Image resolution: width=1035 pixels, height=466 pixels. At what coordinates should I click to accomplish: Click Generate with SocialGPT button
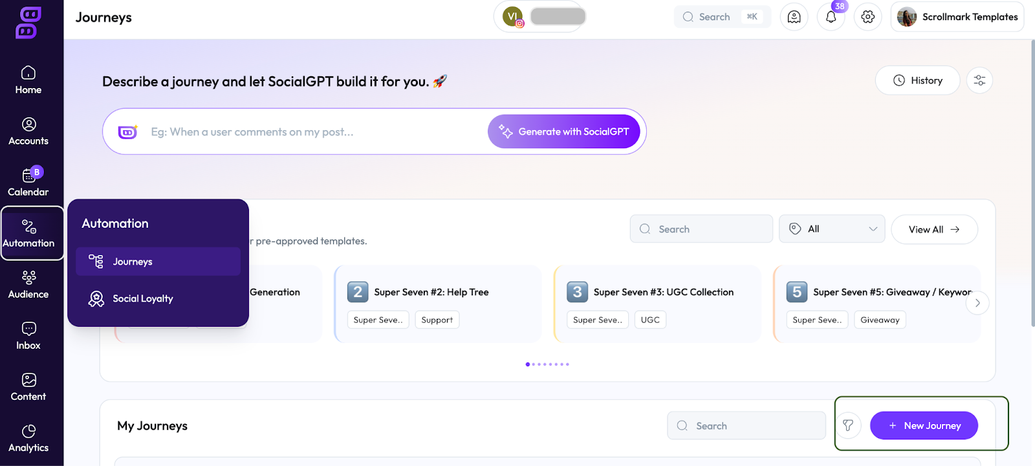(563, 132)
